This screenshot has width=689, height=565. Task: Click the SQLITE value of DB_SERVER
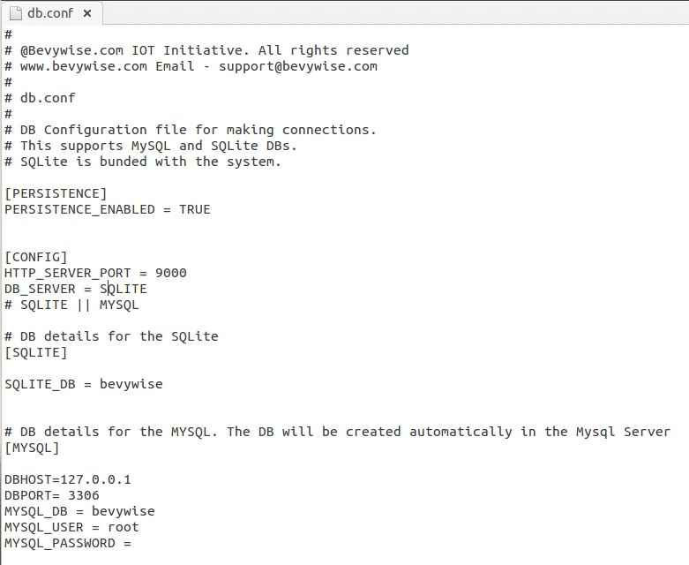tap(123, 289)
